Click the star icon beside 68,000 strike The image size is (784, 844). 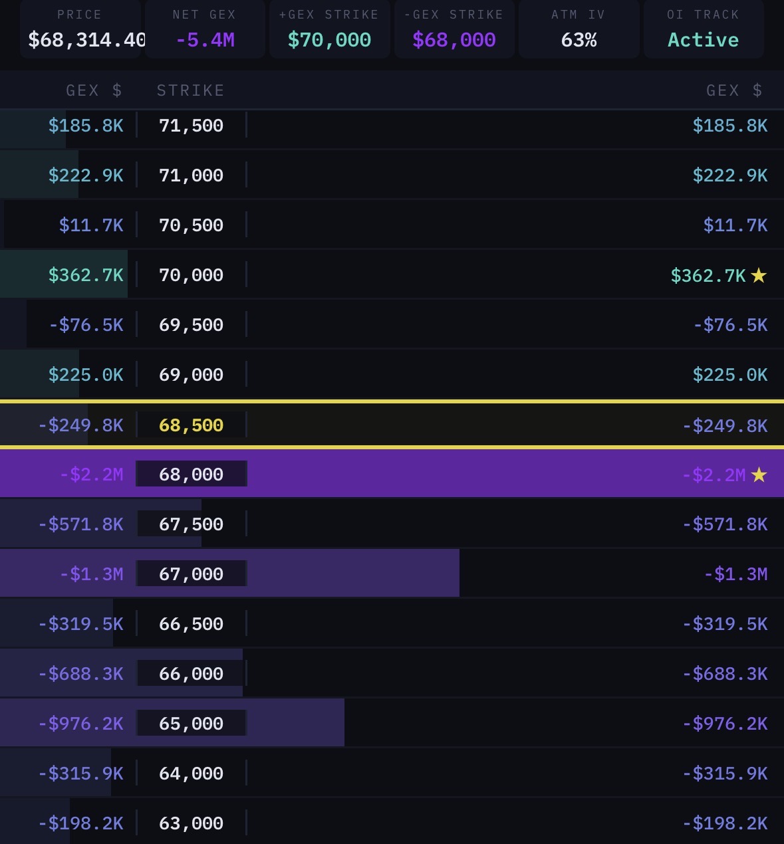click(x=759, y=475)
